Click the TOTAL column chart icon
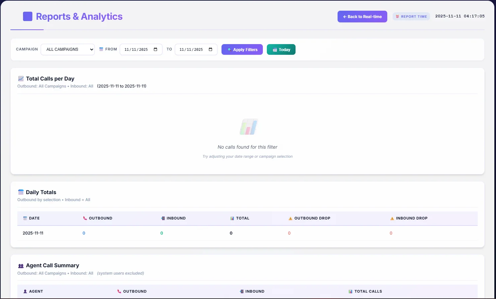496x299 pixels. [x=232, y=218]
